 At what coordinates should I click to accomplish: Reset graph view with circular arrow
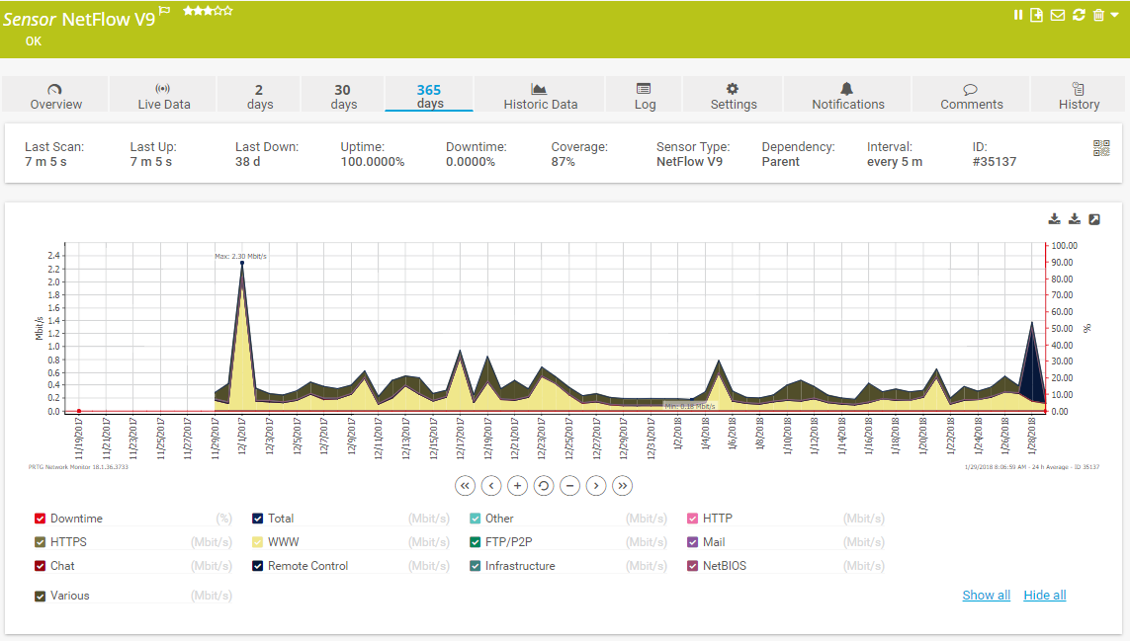543,485
